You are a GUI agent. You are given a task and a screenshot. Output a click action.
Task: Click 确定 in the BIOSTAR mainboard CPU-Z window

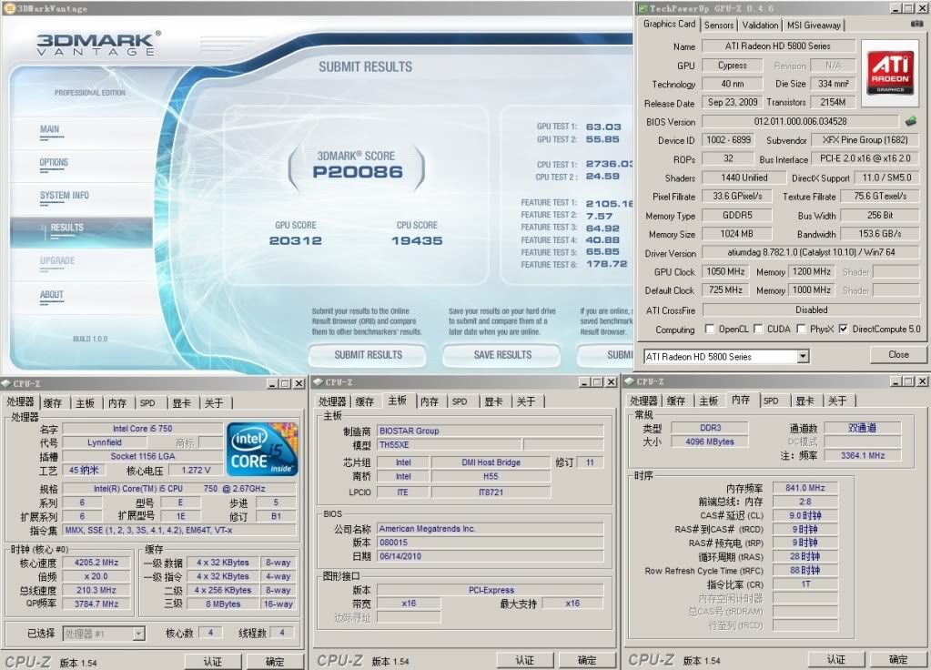(587, 660)
